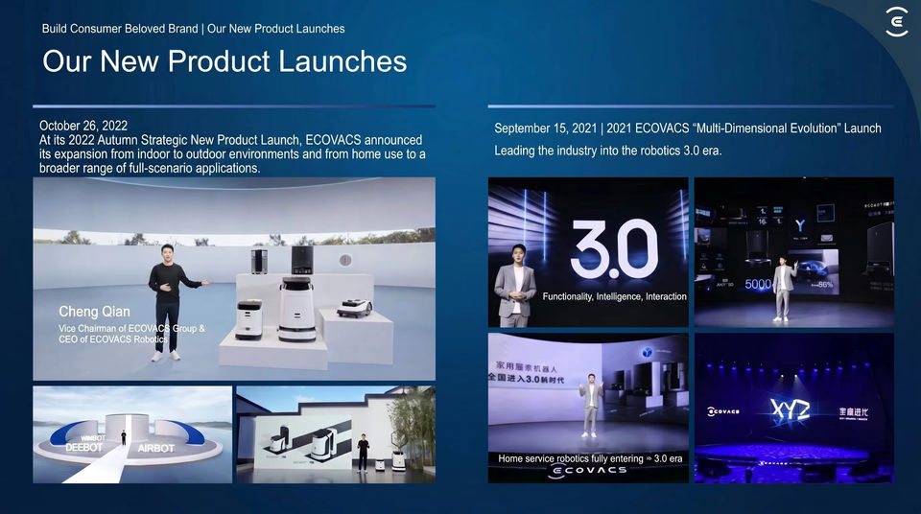This screenshot has height=514, width=921.
Task: Click the glowing 'XYZ' logo
Action: point(790,410)
